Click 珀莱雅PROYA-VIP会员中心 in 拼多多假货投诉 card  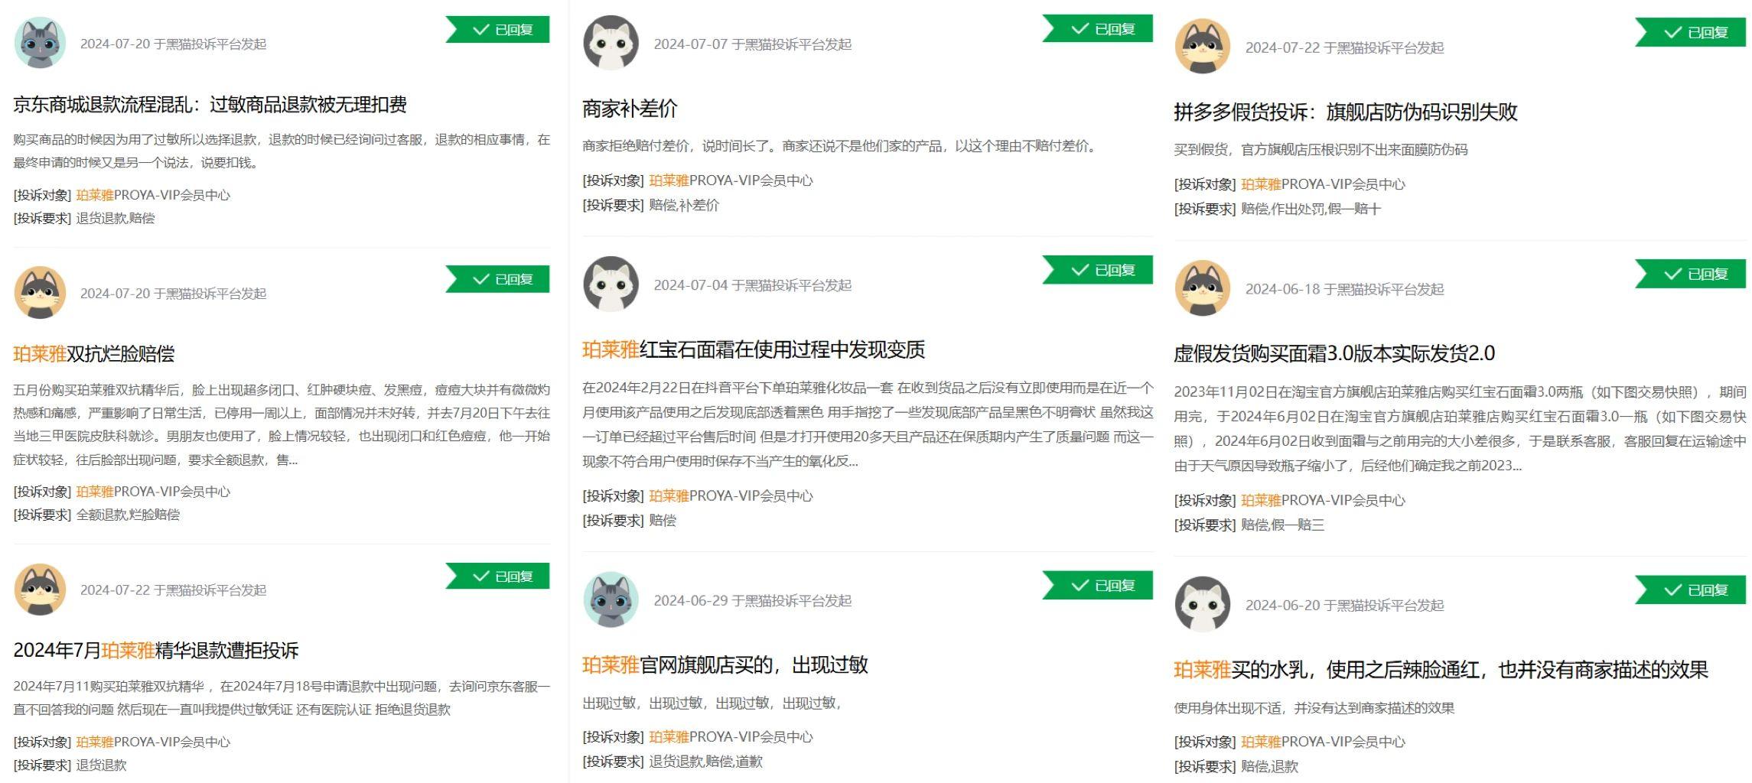1323,184
